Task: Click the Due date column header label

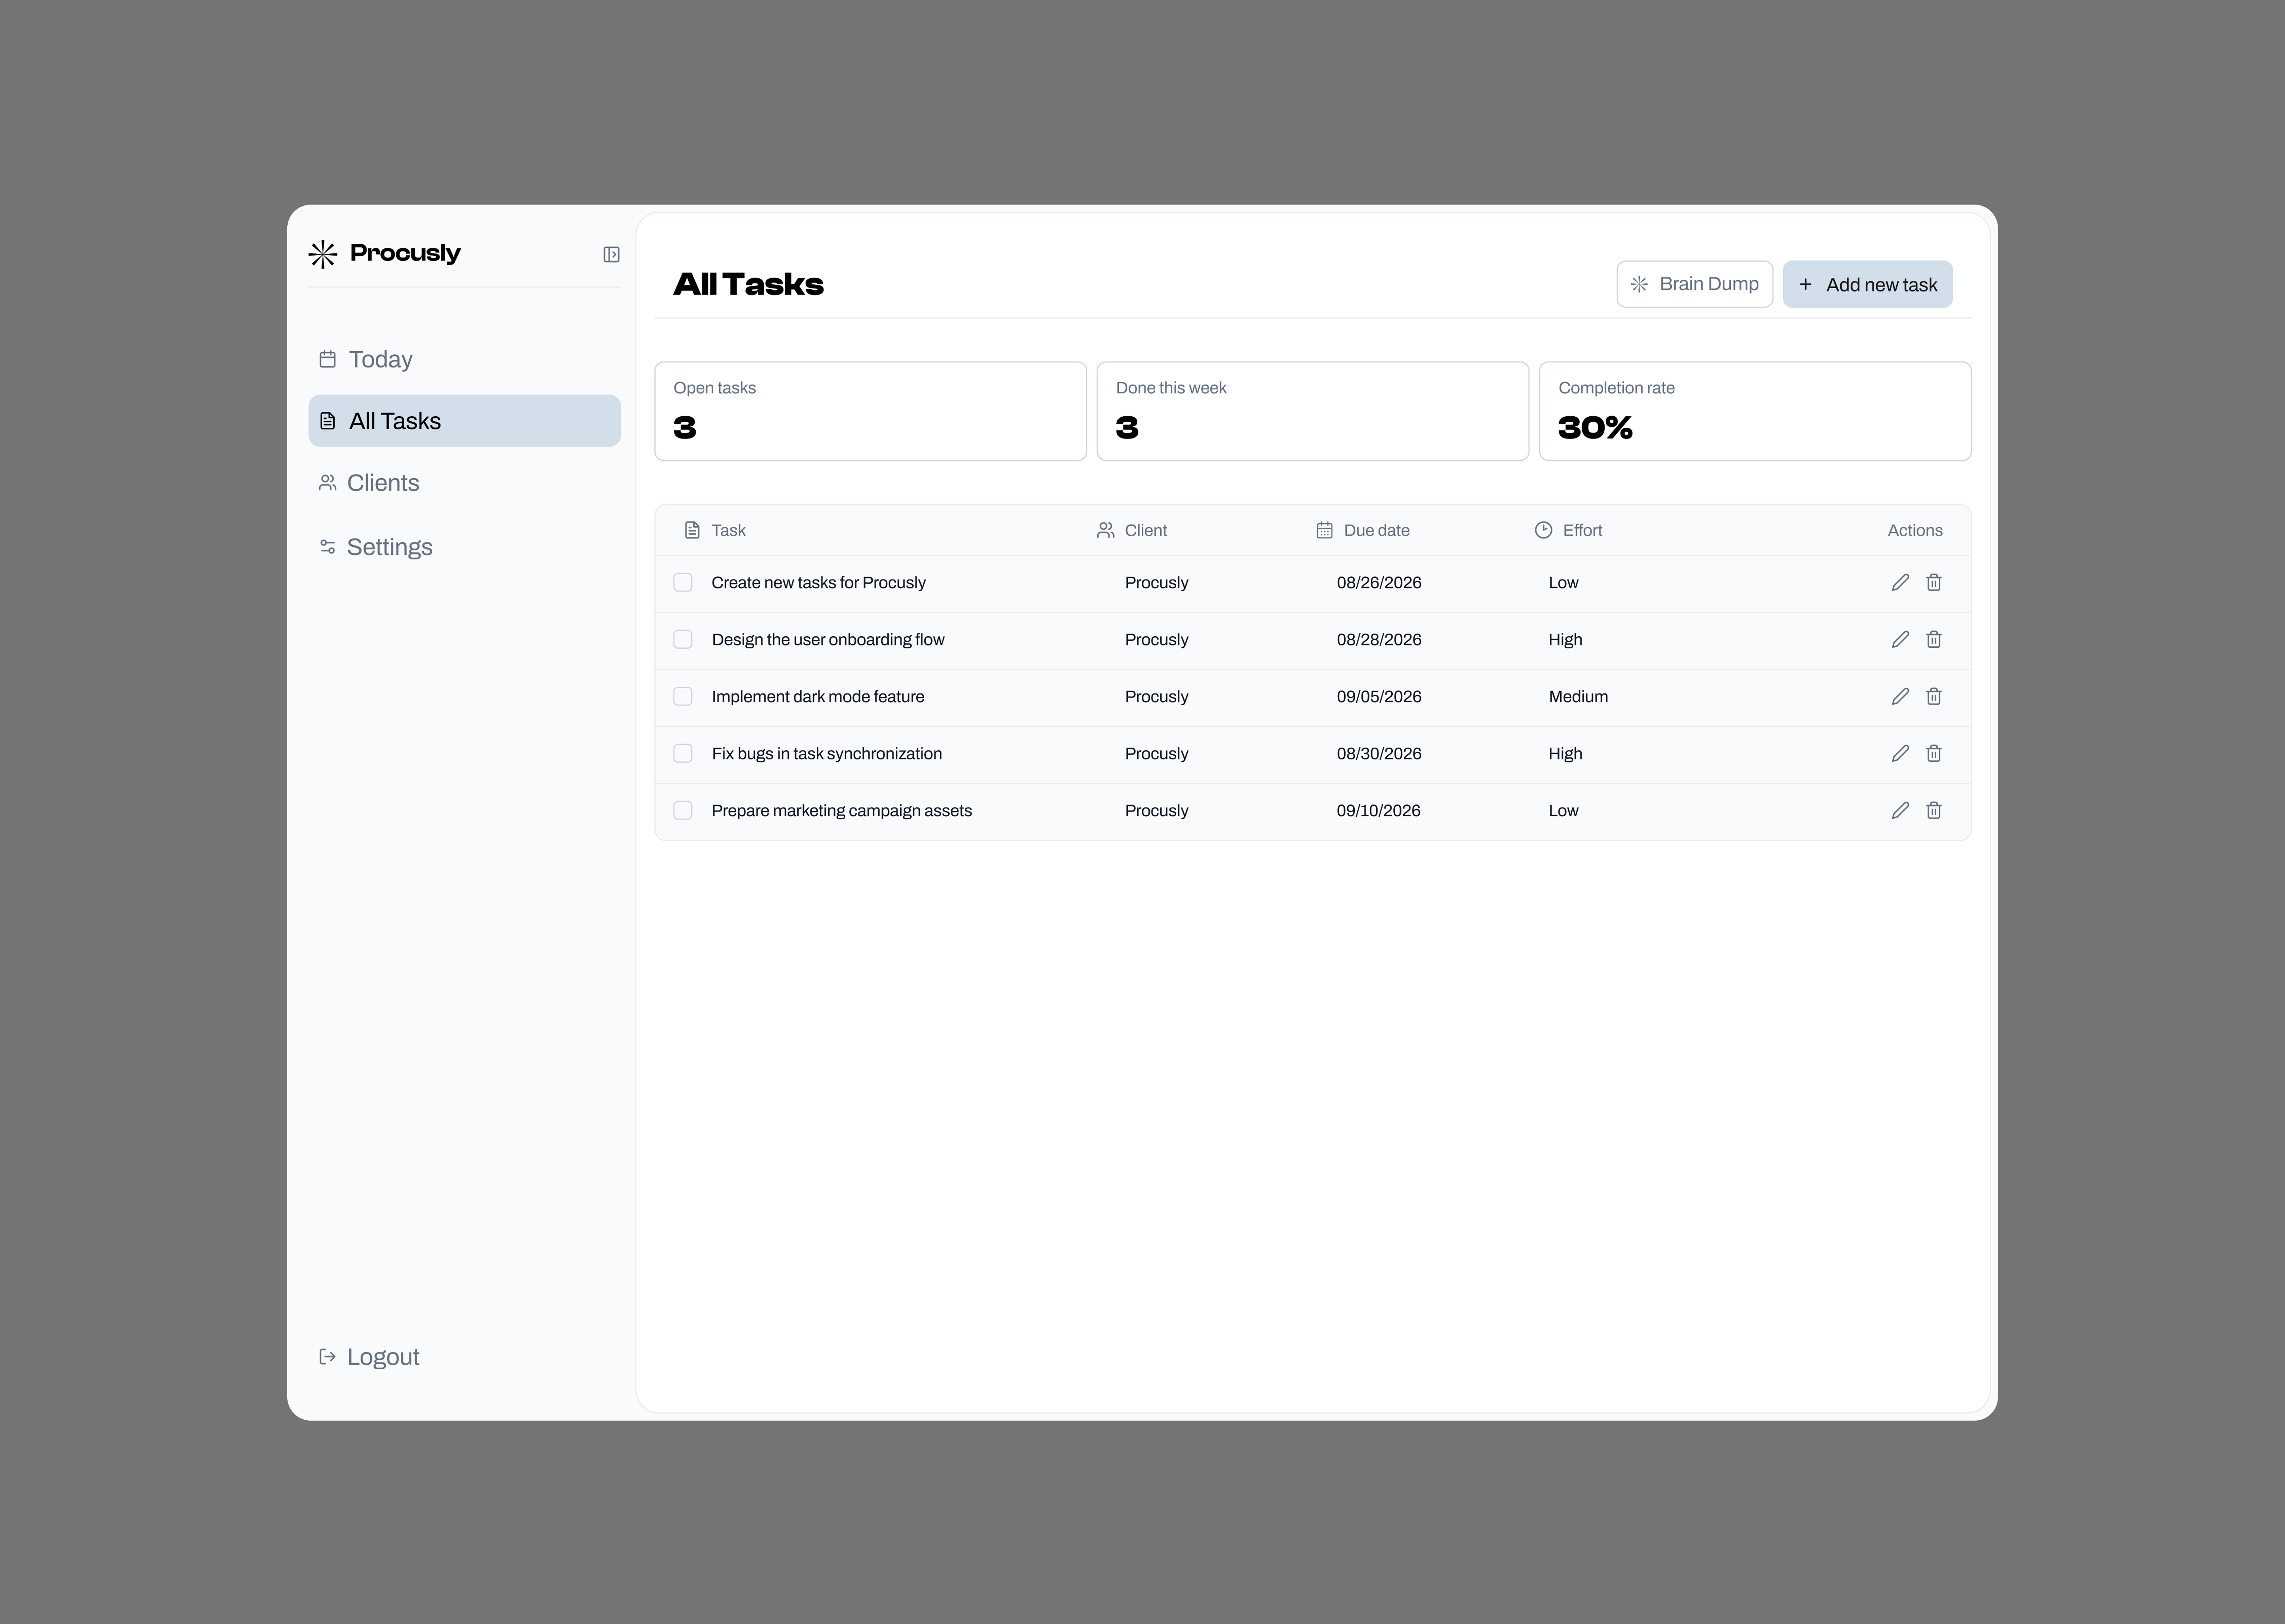Action: pyautogui.click(x=1377, y=531)
